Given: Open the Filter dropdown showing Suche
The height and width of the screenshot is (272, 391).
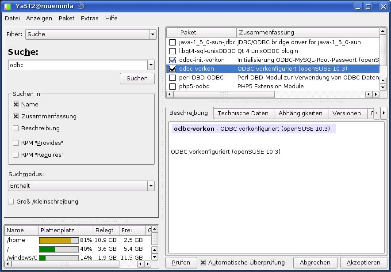Looking at the screenshot, I should 152,34.
